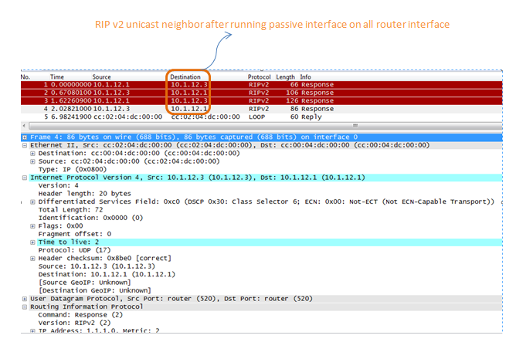Select the Fragment offset: 0 line
The width and height of the screenshot is (516, 359).
(x=75, y=234)
